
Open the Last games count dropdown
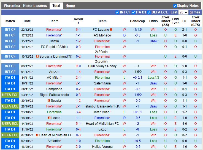coord(183,12)
